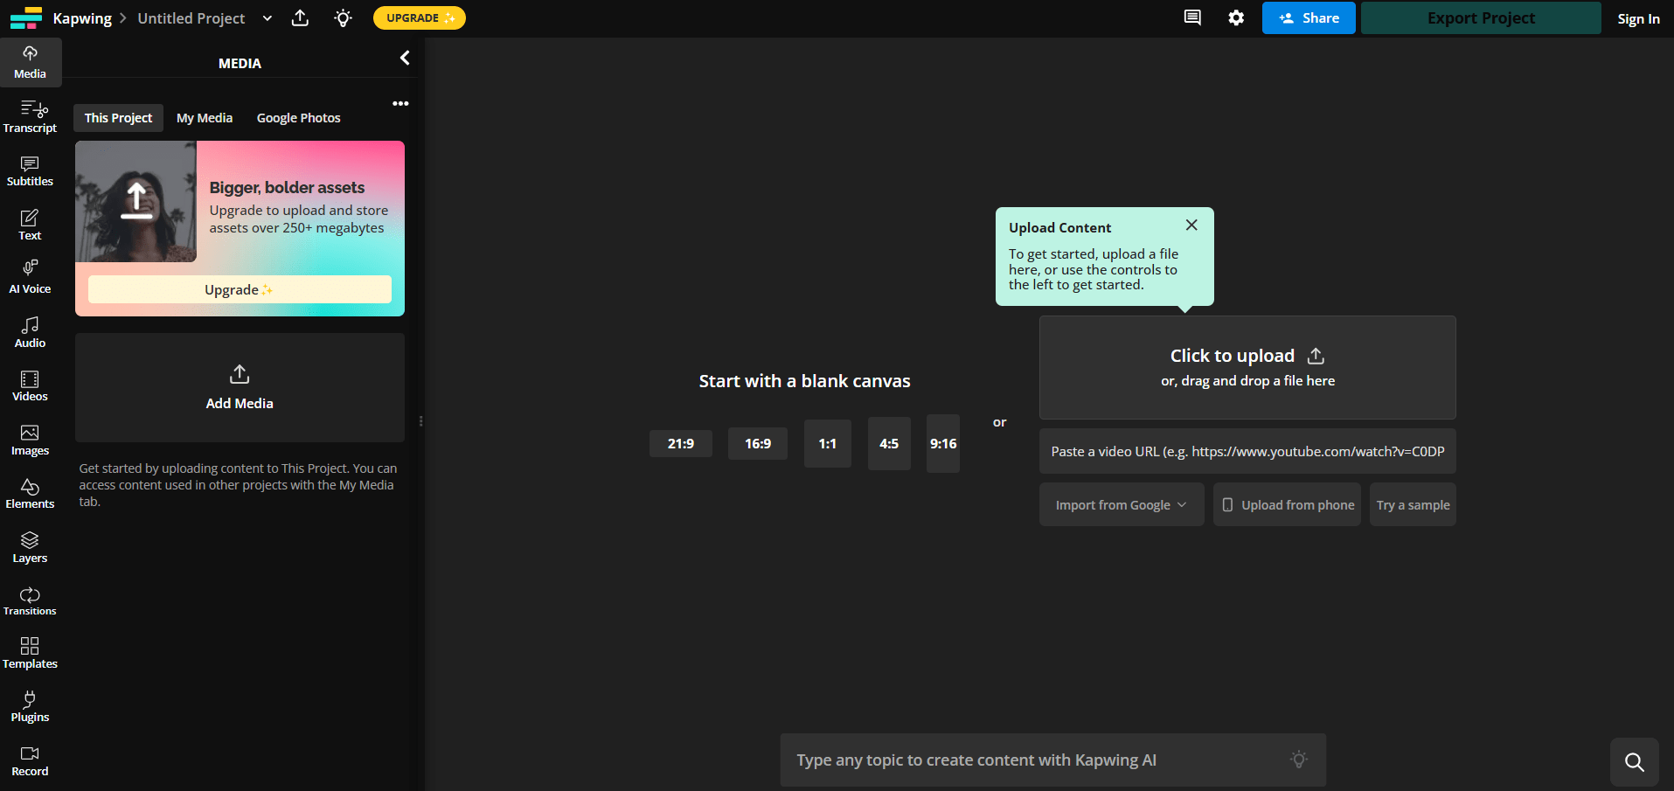Open the Layers panel
The image size is (1674, 791).
(30, 547)
